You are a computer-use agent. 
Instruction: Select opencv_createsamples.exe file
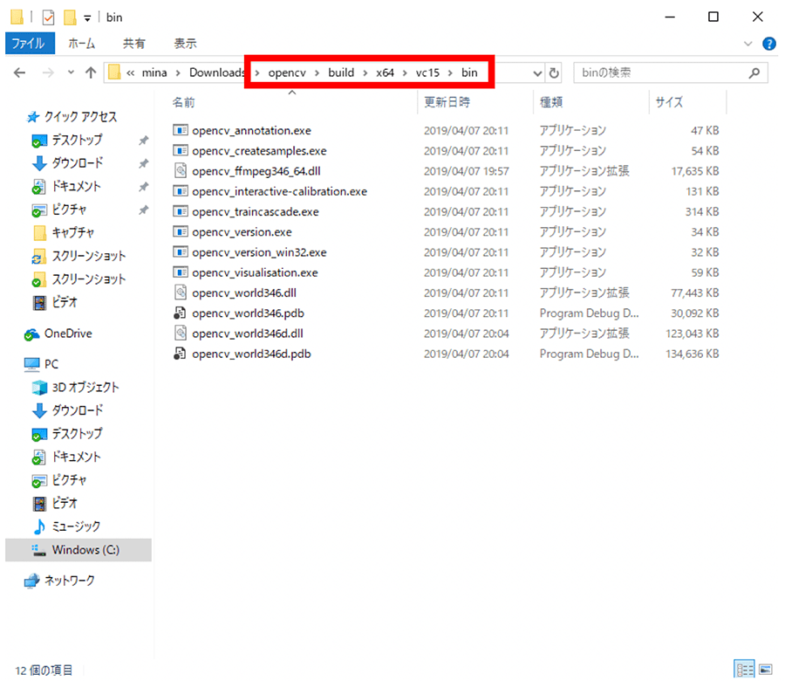[x=259, y=151]
